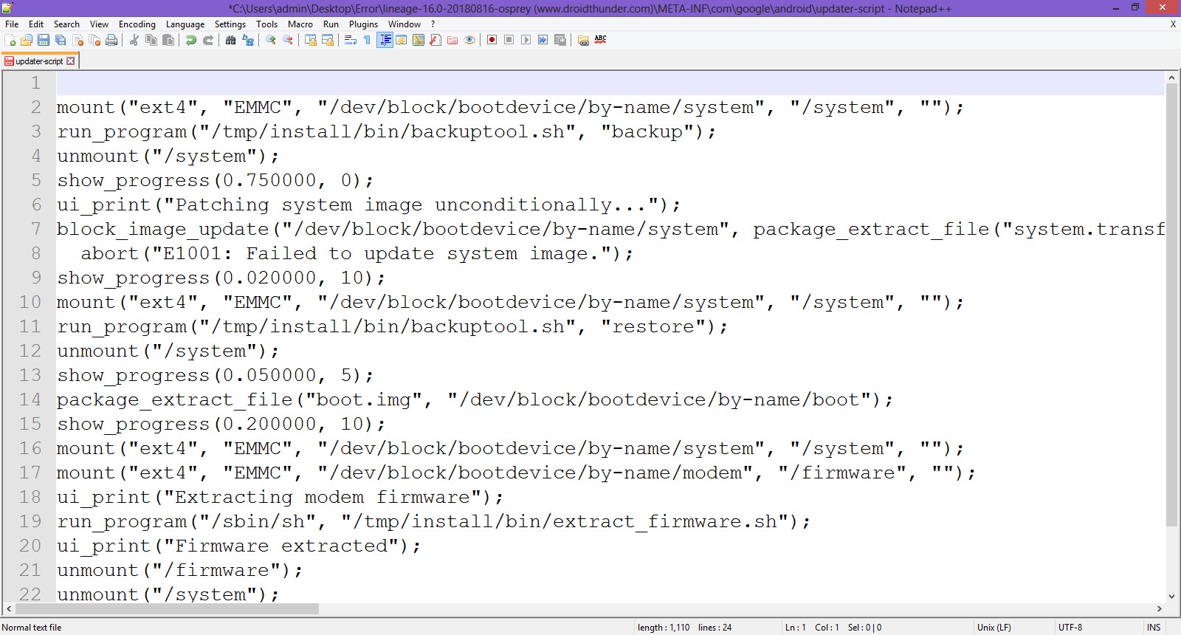Open the Replace dialog from the toolbar
This screenshot has width=1181, height=635.
click(x=248, y=40)
